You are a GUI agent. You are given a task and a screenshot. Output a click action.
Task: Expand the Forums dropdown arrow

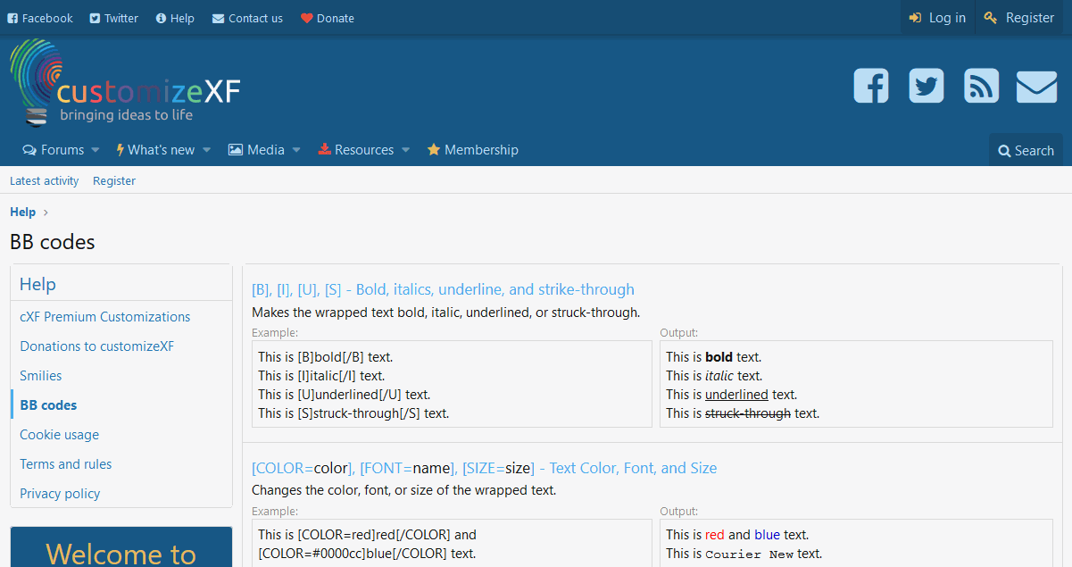click(96, 150)
